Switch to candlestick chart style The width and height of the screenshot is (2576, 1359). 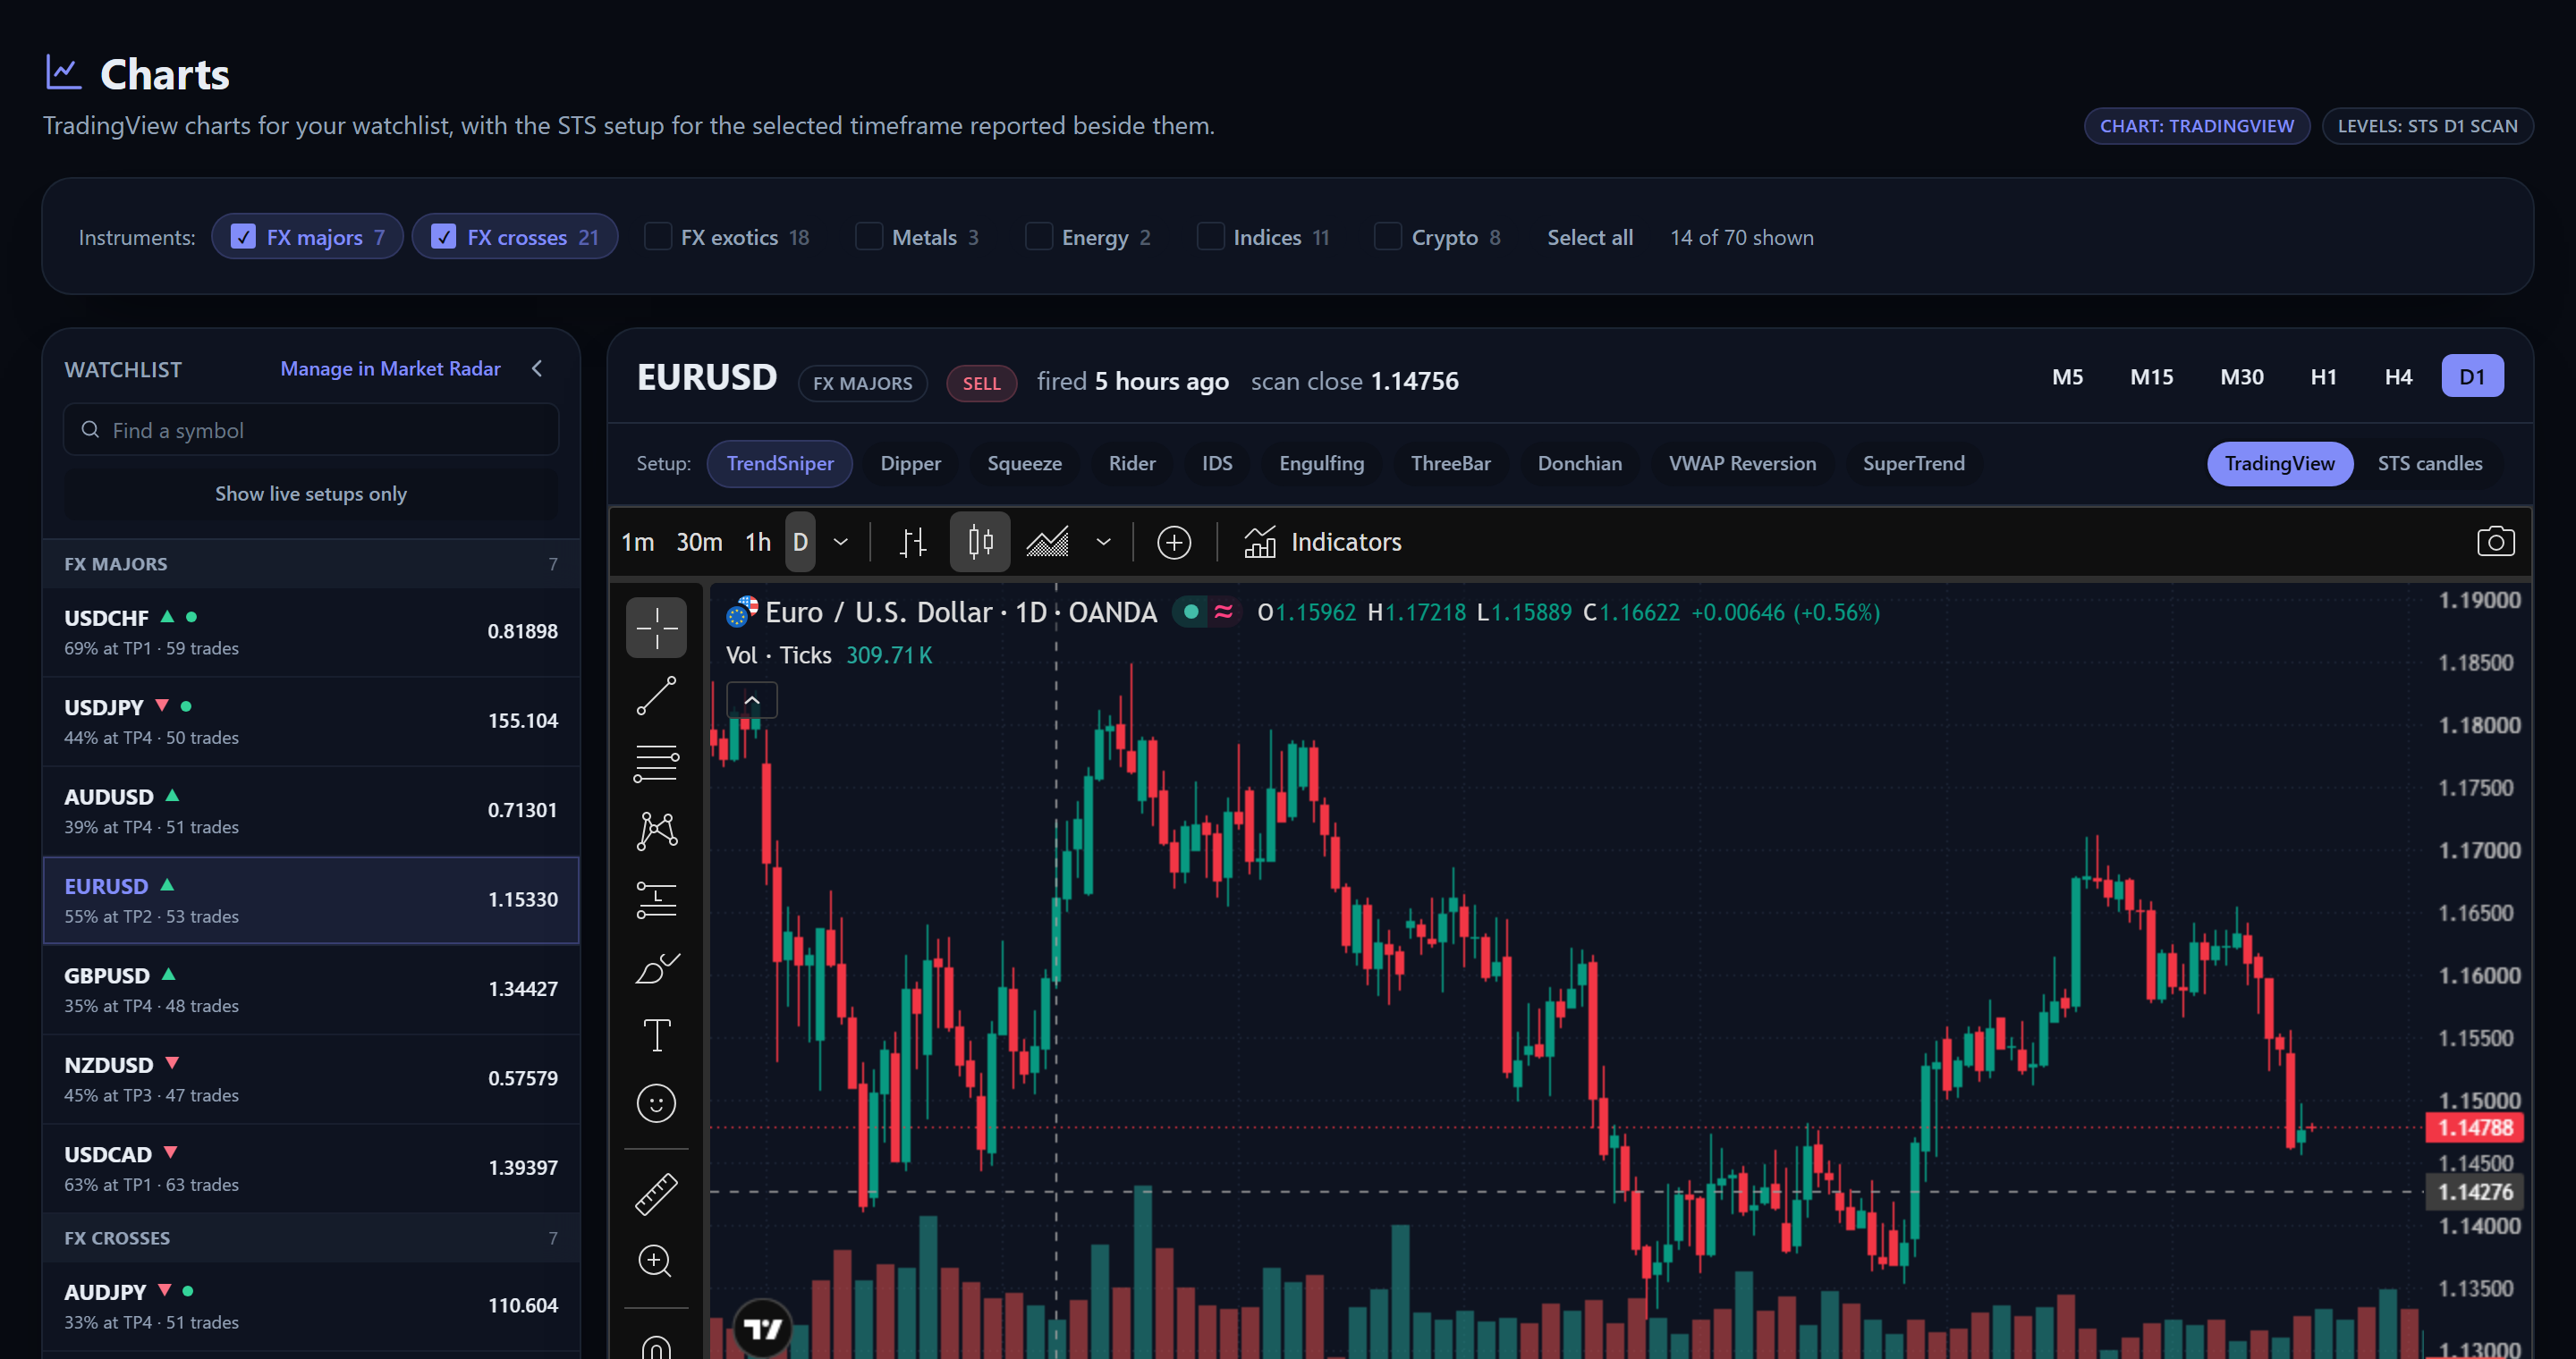pyautogui.click(x=980, y=542)
